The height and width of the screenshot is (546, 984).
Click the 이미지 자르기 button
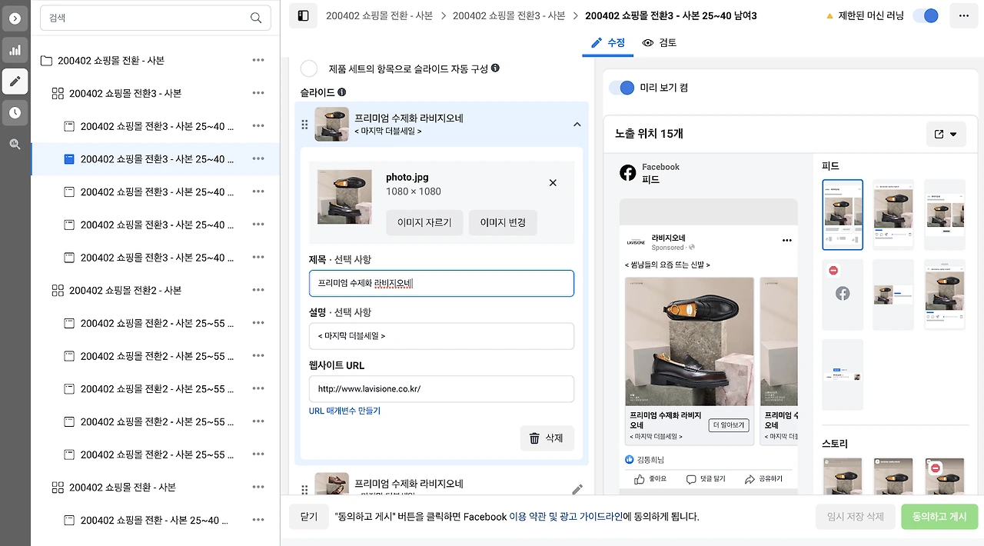tap(424, 222)
